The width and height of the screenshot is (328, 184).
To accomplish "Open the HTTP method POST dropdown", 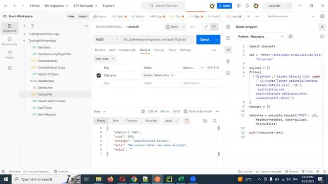I will click(107, 40).
